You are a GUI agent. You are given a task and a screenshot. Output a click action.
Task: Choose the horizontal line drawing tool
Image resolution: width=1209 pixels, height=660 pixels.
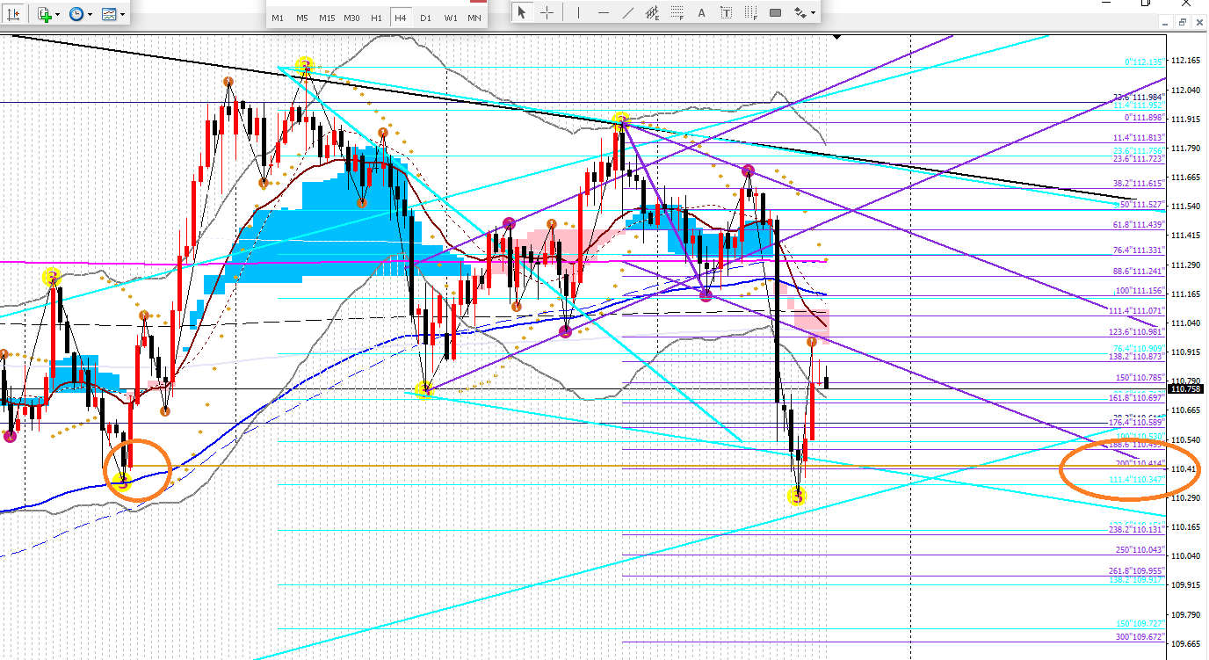pos(604,13)
